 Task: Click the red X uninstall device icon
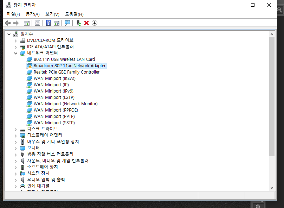point(86,23)
